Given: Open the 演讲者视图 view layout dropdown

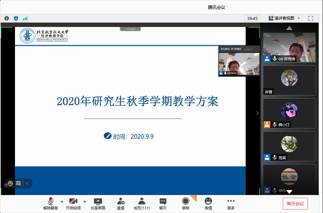Looking at the screenshot, I should (286, 18).
